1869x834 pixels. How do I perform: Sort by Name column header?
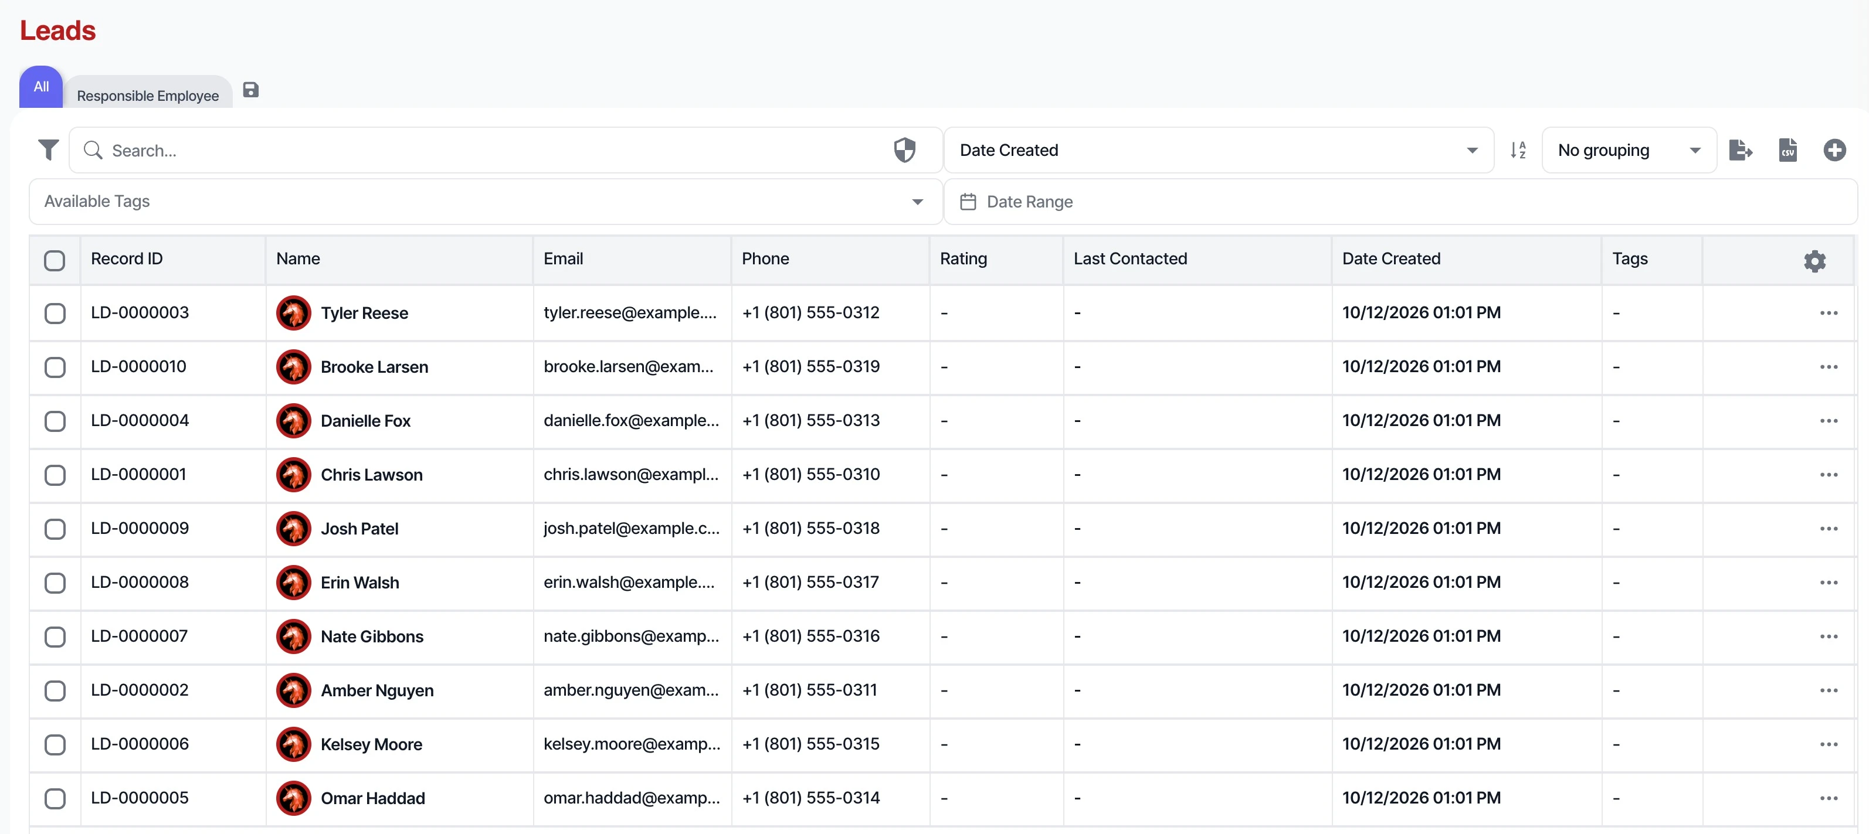pyautogui.click(x=298, y=259)
